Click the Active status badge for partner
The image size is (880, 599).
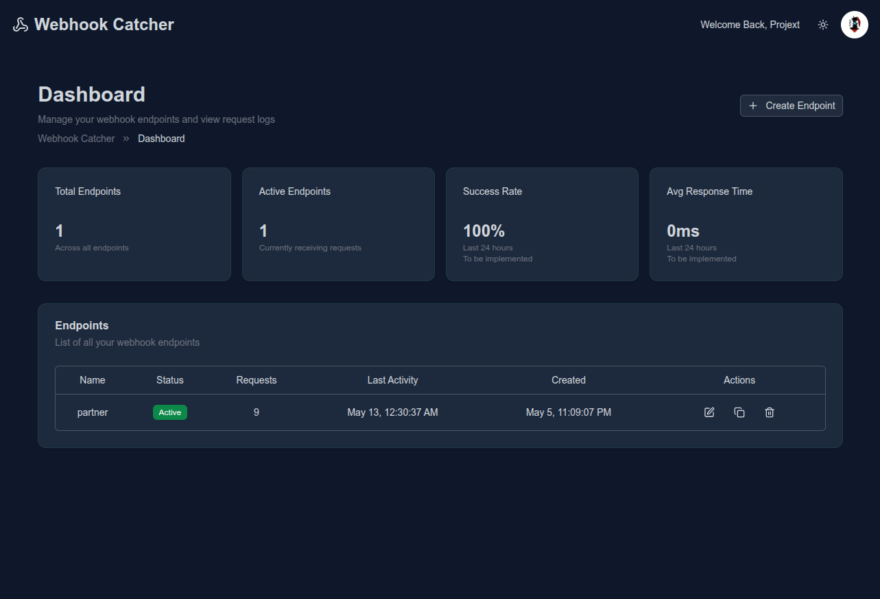point(169,412)
